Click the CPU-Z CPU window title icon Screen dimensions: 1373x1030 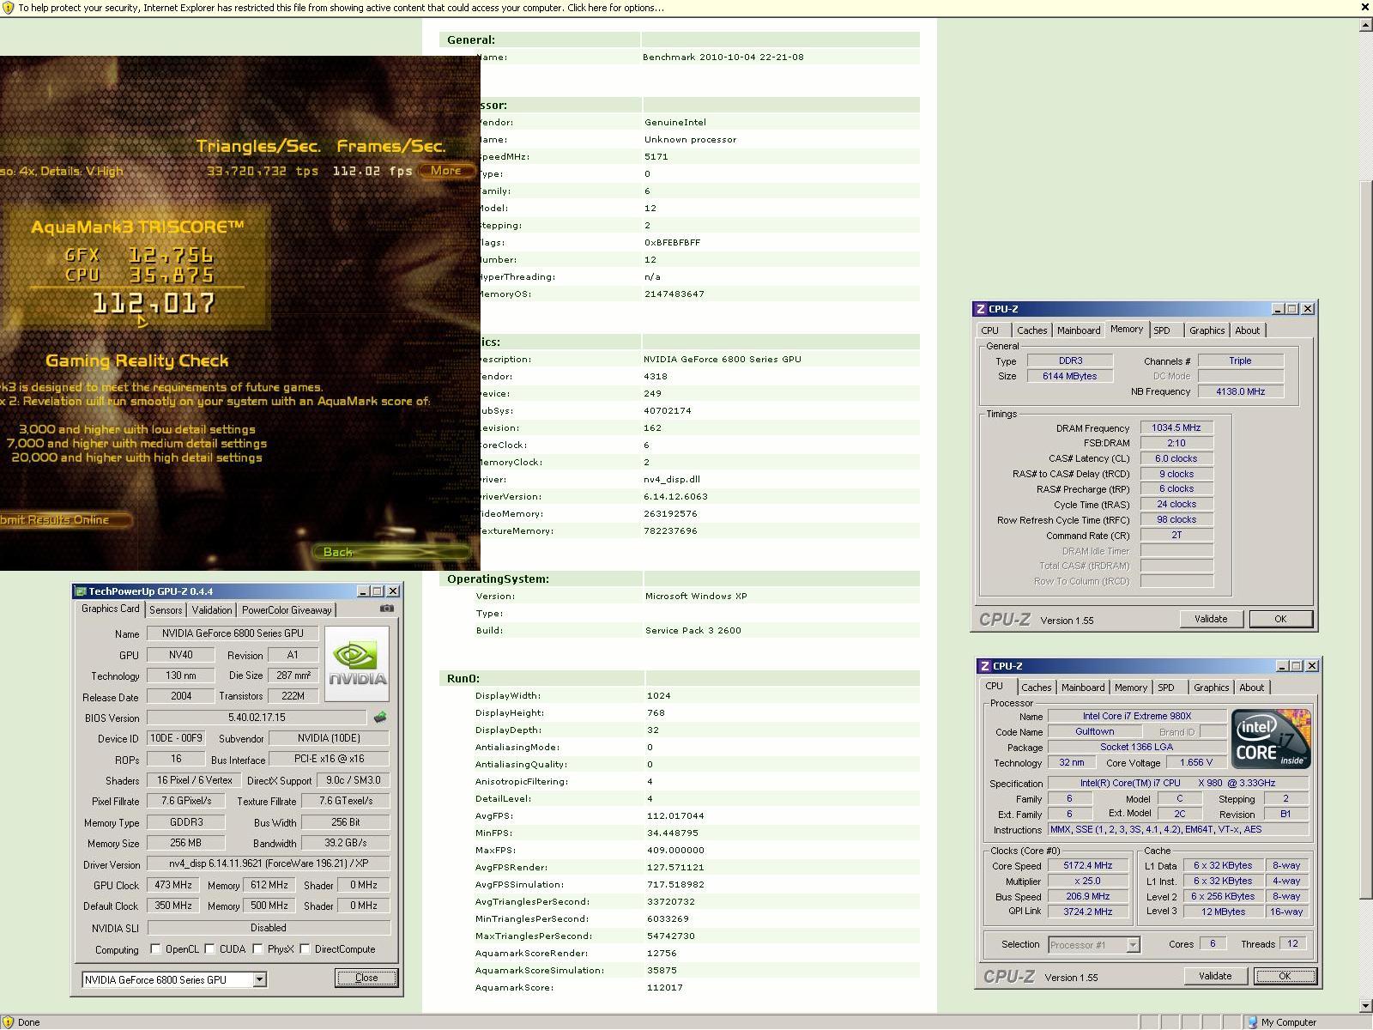click(985, 666)
